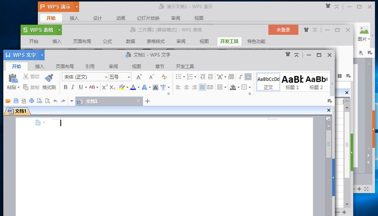Click the open folder icon in quick toolbar
This screenshot has height=216, width=378.
pyautogui.click(x=8, y=101)
